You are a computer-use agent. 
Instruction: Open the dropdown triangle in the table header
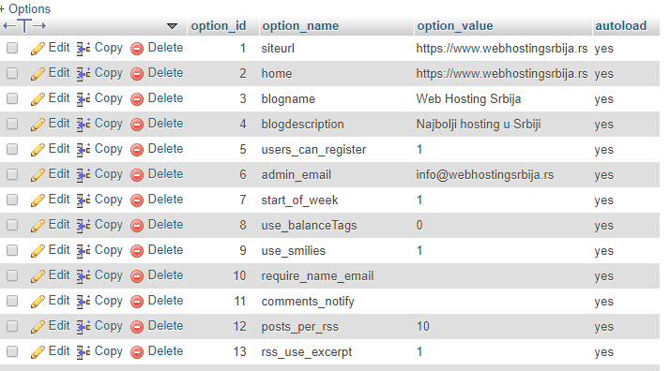click(x=173, y=26)
